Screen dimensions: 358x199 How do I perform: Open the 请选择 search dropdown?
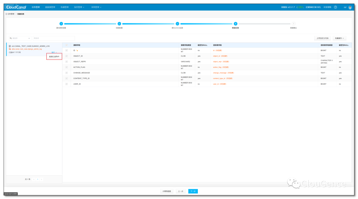point(20,38)
